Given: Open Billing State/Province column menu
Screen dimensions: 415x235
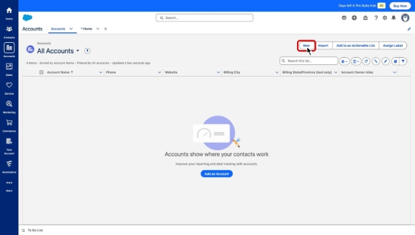Looking at the screenshot, I should click(336, 72).
